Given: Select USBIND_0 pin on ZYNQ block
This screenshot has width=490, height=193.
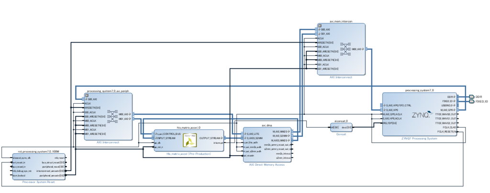Looking at the screenshot, I should pyautogui.click(x=449, y=106).
